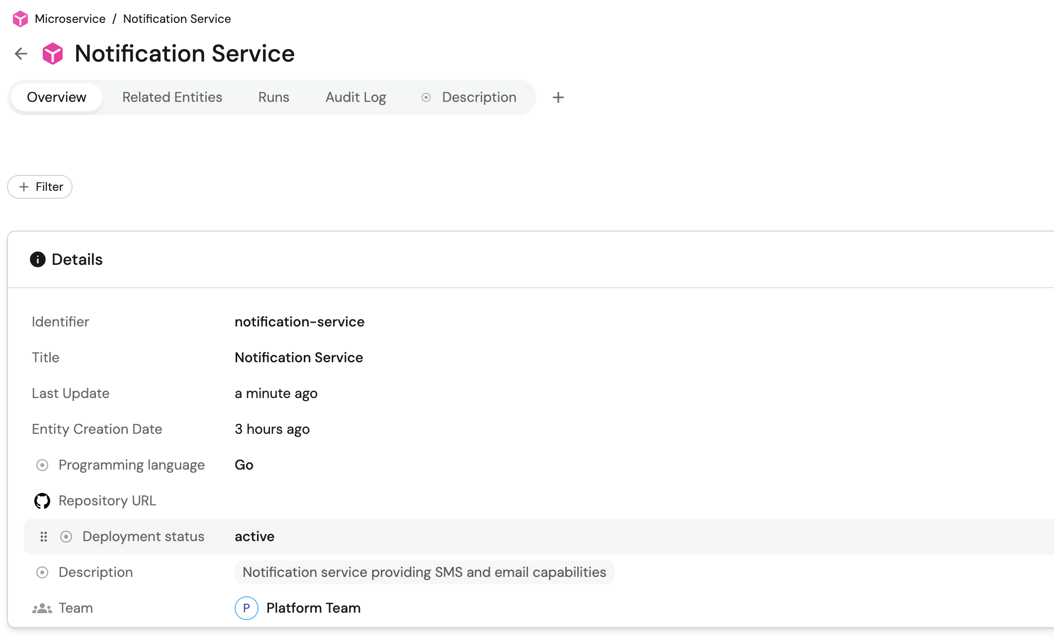The height and width of the screenshot is (640, 1054).
Task: Click the Deployment status property icon
Action: [x=66, y=537]
